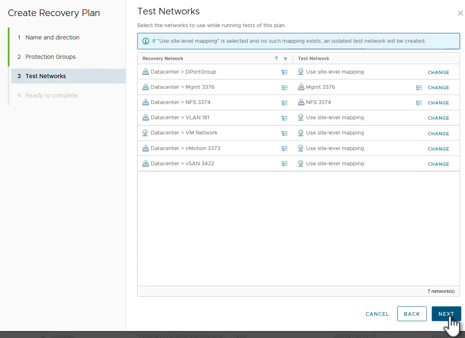Go to step 1 Name and direction

pyautogui.click(x=52, y=37)
